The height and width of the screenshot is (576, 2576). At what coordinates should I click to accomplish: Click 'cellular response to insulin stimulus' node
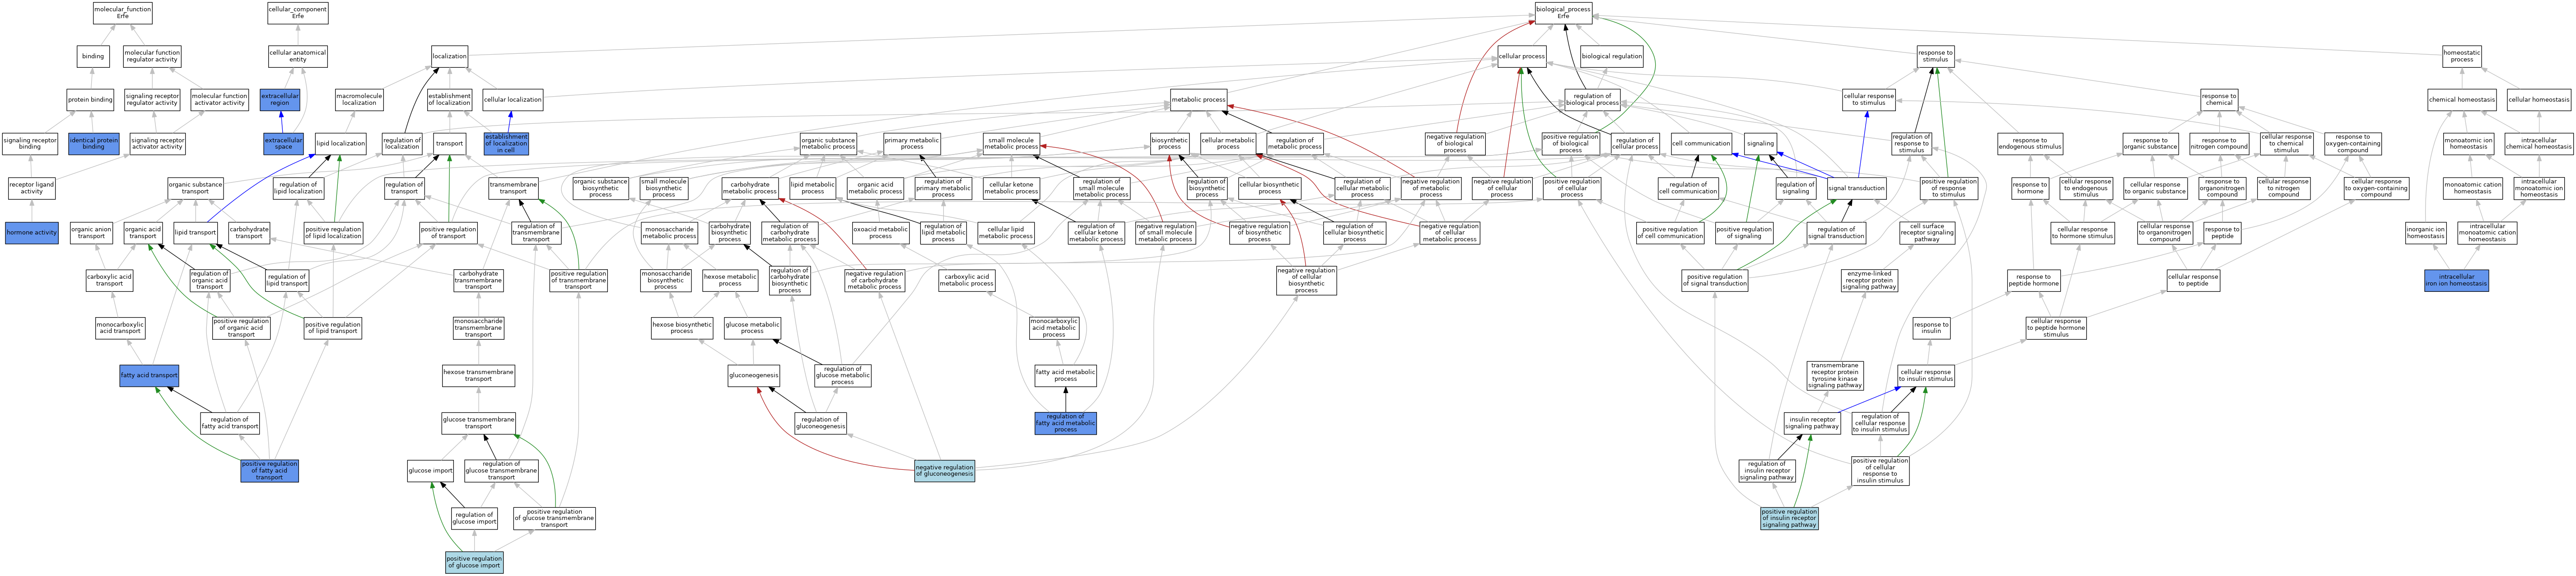coord(1926,375)
